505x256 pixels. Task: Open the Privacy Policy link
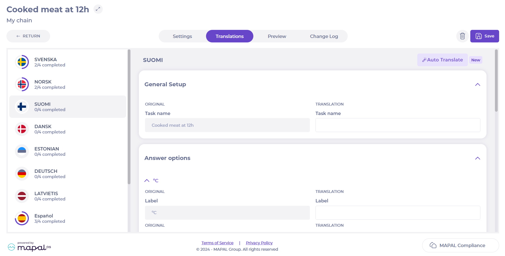(x=259, y=243)
